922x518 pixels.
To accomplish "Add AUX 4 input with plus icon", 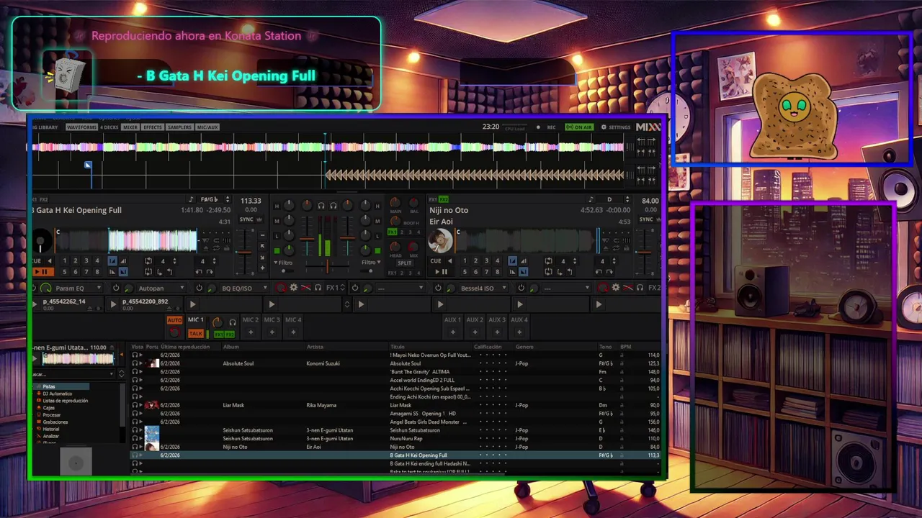I will point(519,332).
